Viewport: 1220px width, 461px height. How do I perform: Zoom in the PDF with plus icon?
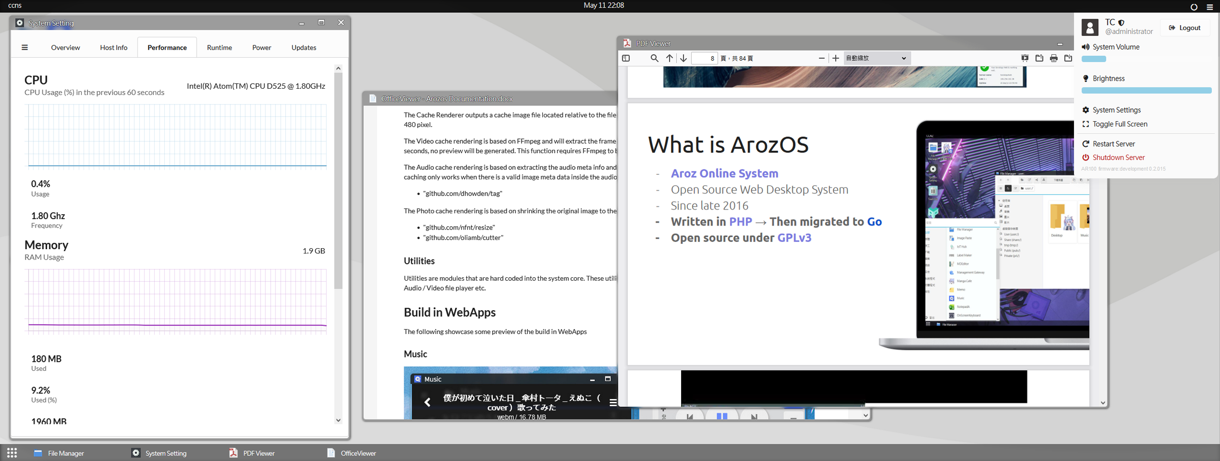pos(836,58)
